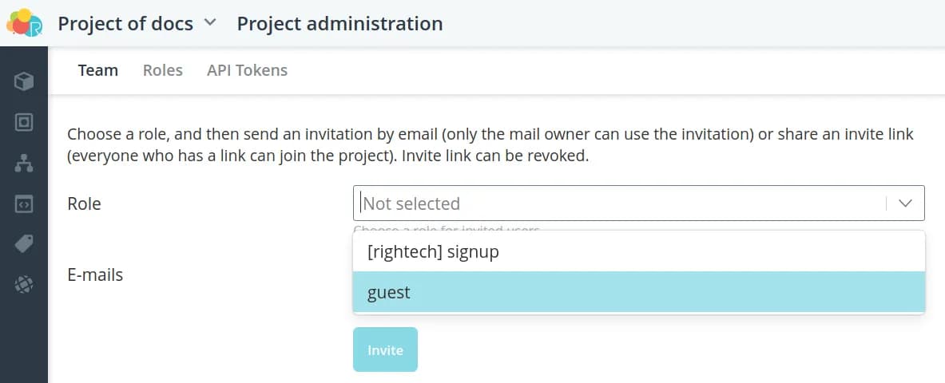Screen dimensions: 945x383
Task: Click the Project administration heading
Action: [339, 23]
